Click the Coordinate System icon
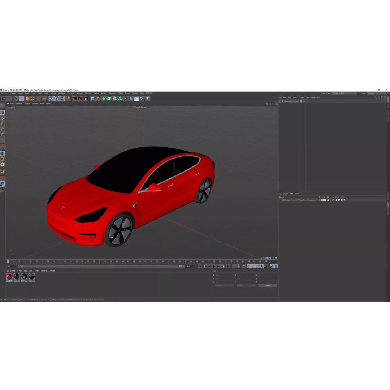The image size is (390, 390). click(x=68, y=99)
